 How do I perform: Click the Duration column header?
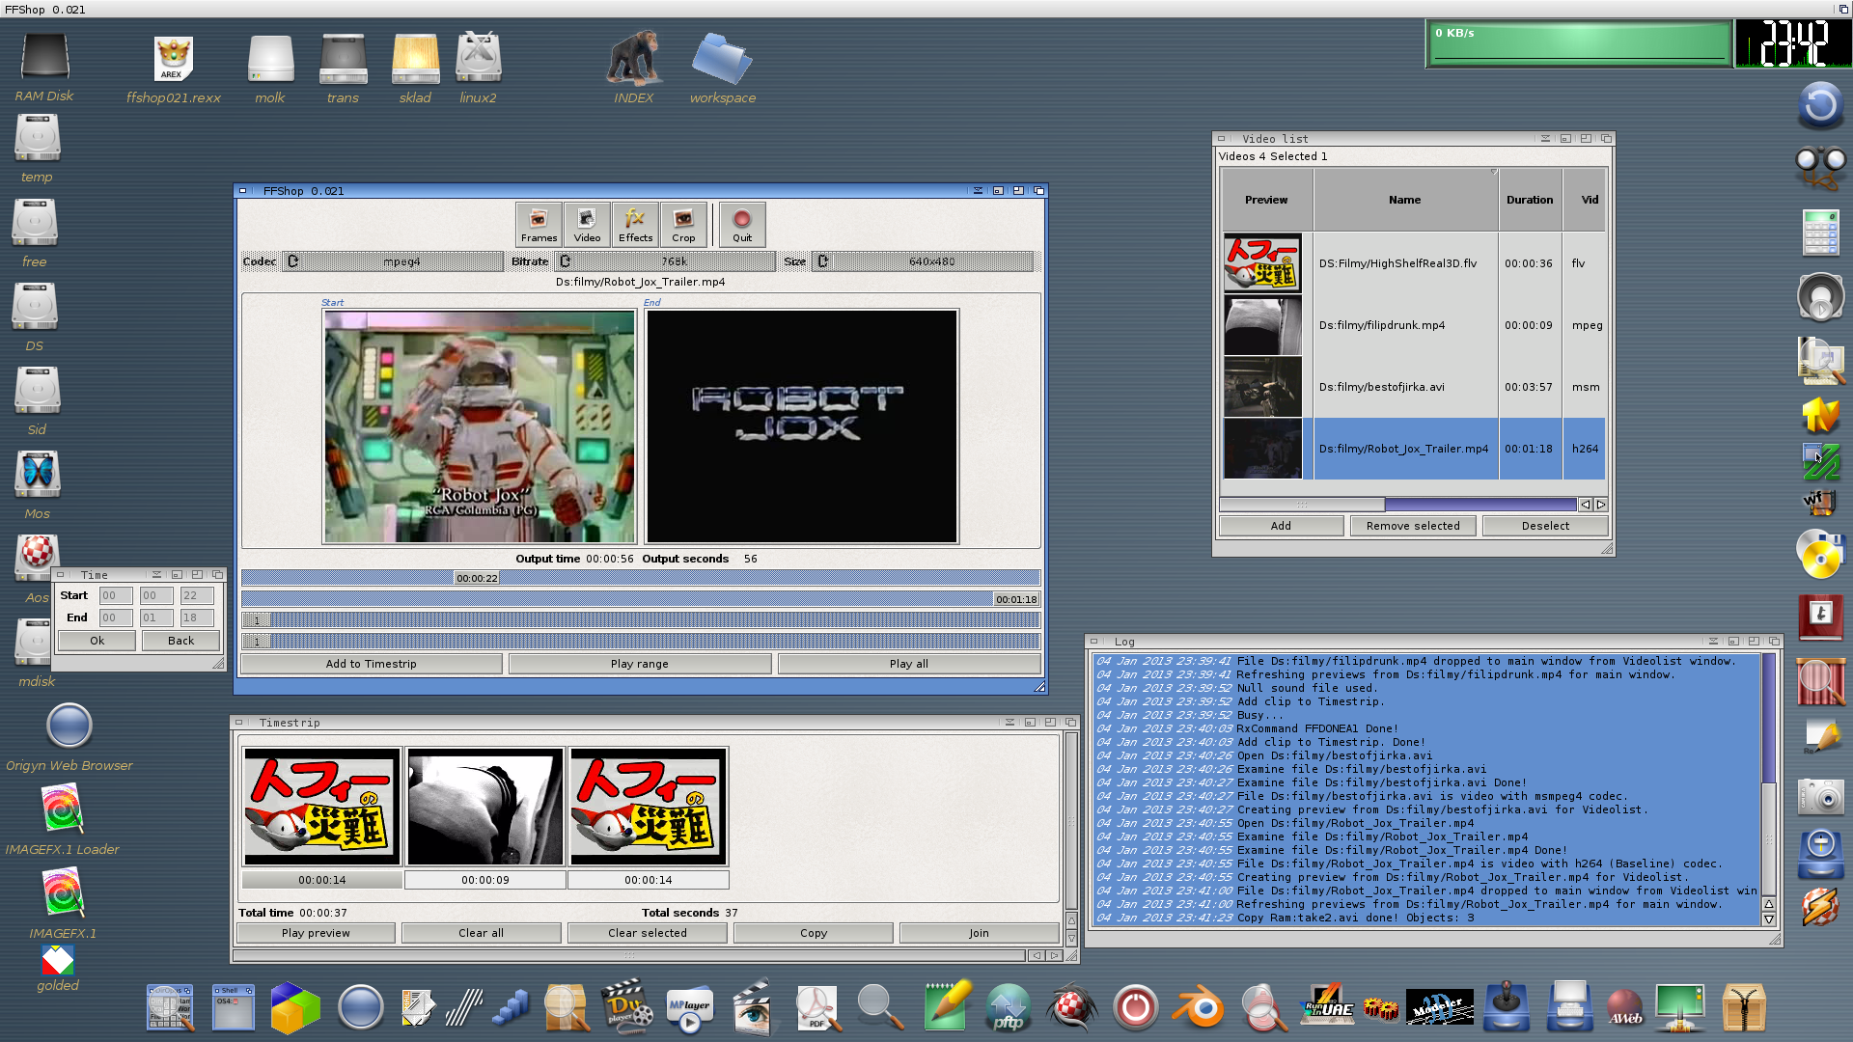pyautogui.click(x=1530, y=200)
